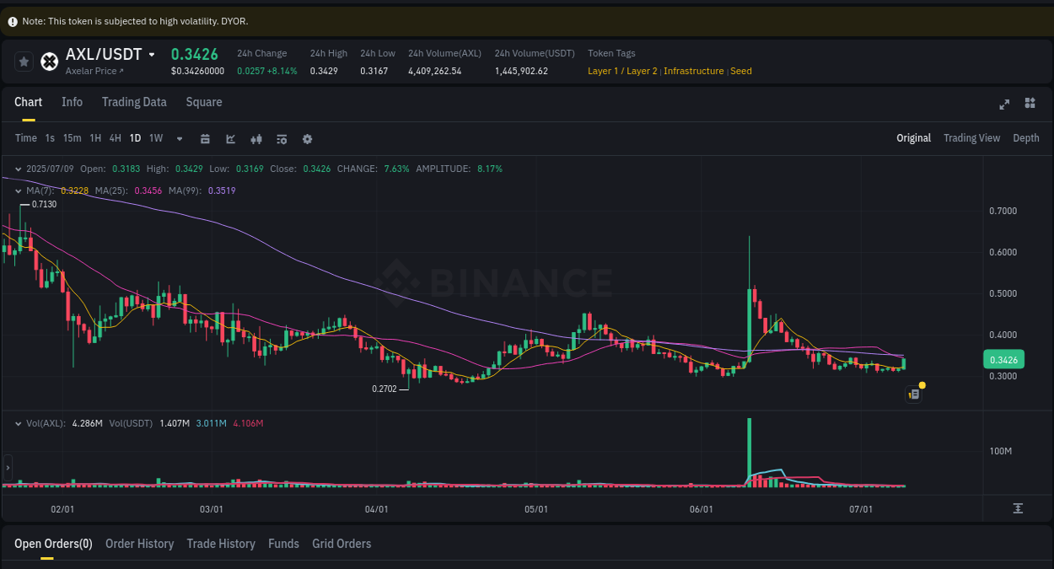
Task: Open the extra timeframes dropdown arrow
Action: pos(179,138)
